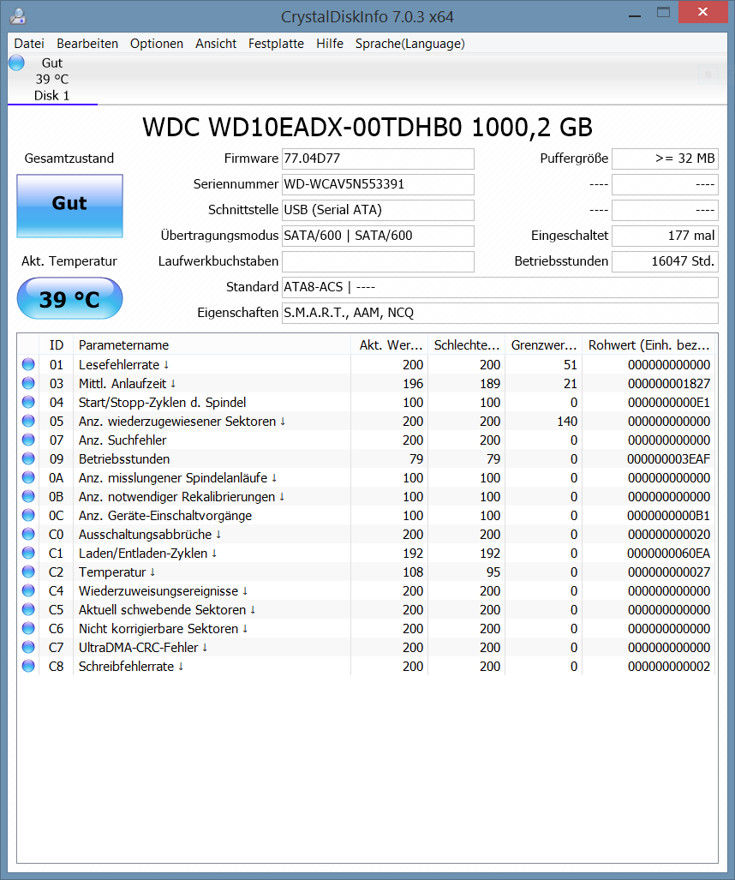Click status orb of Wiederzuweisungsereignisse row
The image size is (735, 880).
(x=28, y=590)
